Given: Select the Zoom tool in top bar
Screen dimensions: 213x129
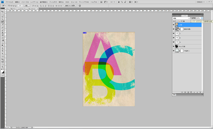Looking at the screenshot, I should pyautogui.click(x=122, y=2).
